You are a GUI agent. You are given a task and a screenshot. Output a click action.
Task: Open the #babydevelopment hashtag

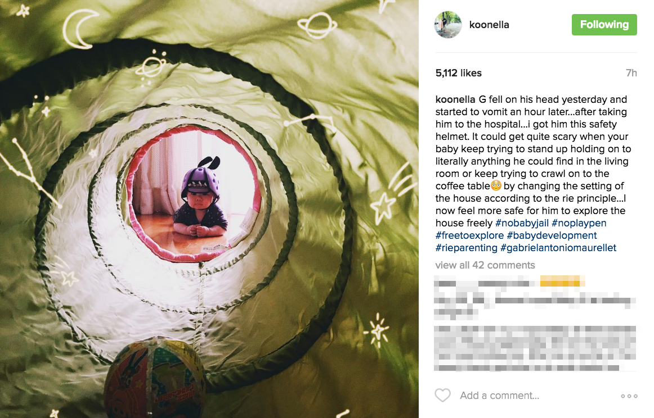(552, 235)
